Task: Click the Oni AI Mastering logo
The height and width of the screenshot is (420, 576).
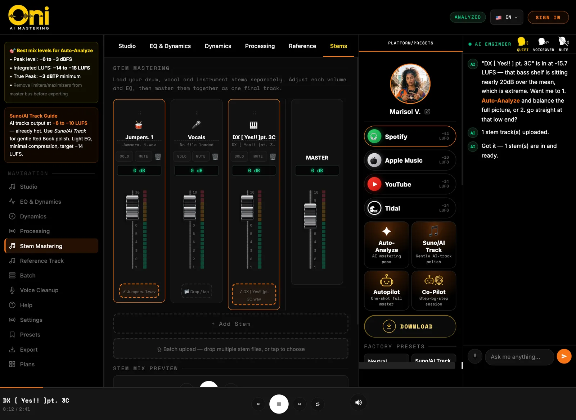Action: coord(29,17)
